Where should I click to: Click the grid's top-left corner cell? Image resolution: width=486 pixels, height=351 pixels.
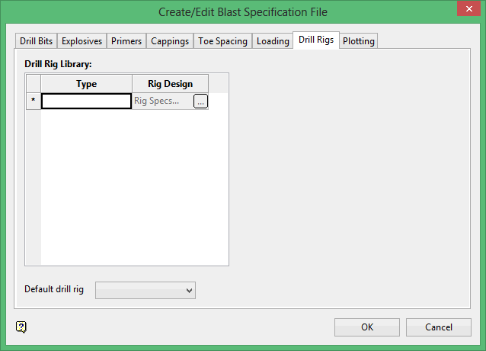click(33, 84)
